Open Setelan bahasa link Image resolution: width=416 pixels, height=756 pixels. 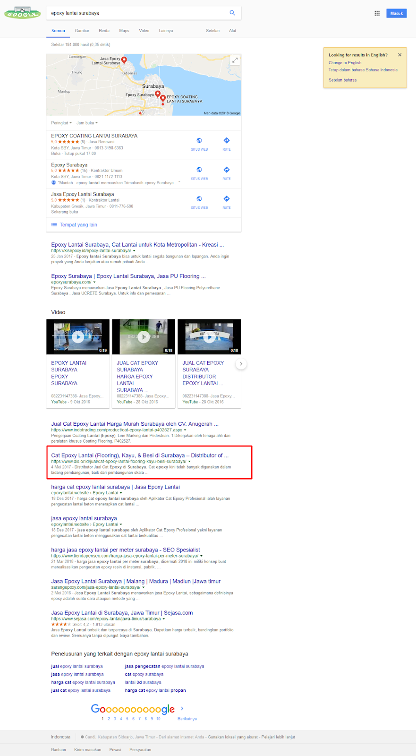[343, 80]
